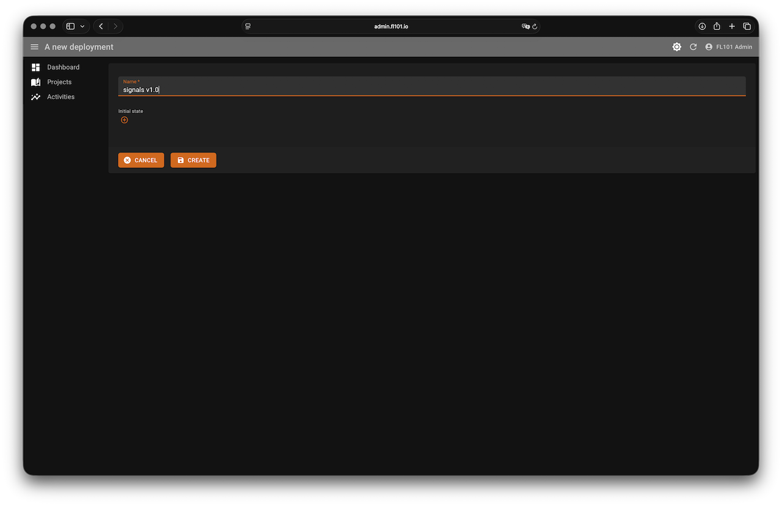782x506 pixels.
Task: Open the hamburger navigation menu
Action: (34, 47)
